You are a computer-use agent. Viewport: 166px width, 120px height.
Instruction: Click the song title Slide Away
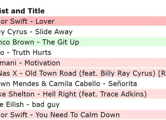click(x=54, y=32)
